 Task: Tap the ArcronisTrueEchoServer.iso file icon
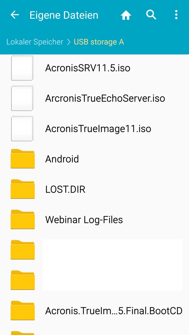click(22, 98)
